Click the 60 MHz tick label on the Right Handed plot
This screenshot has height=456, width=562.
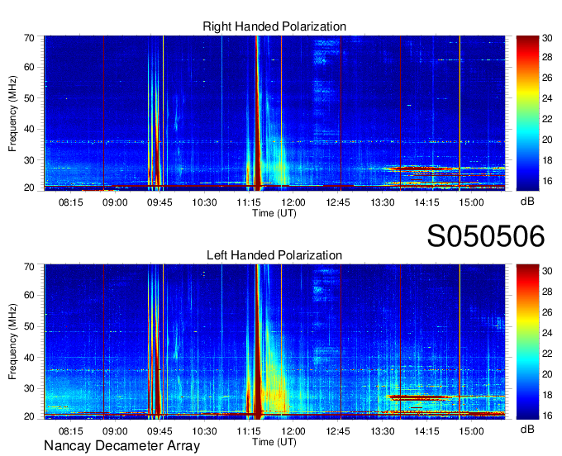[x=29, y=67]
